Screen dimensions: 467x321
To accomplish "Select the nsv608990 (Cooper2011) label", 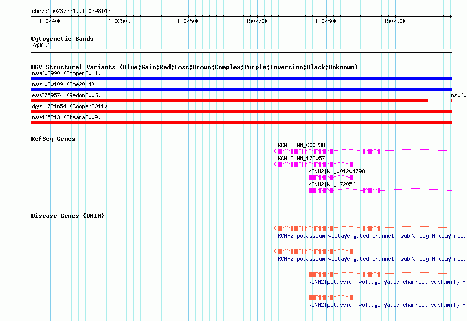I will (66, 73).
